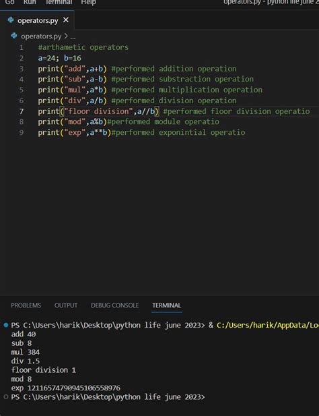Switch to the OUTPUT panel tab
This screenshot has width=319, height=416.
click(66, 305)
